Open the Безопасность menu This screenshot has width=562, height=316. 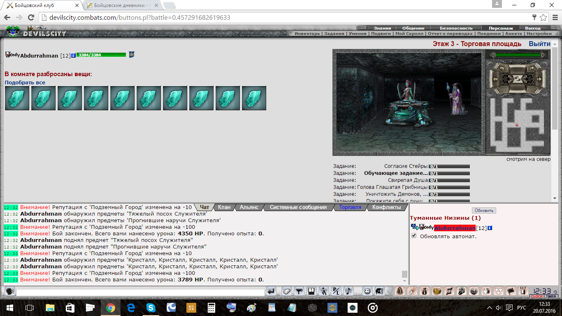(x=456, y=28)
